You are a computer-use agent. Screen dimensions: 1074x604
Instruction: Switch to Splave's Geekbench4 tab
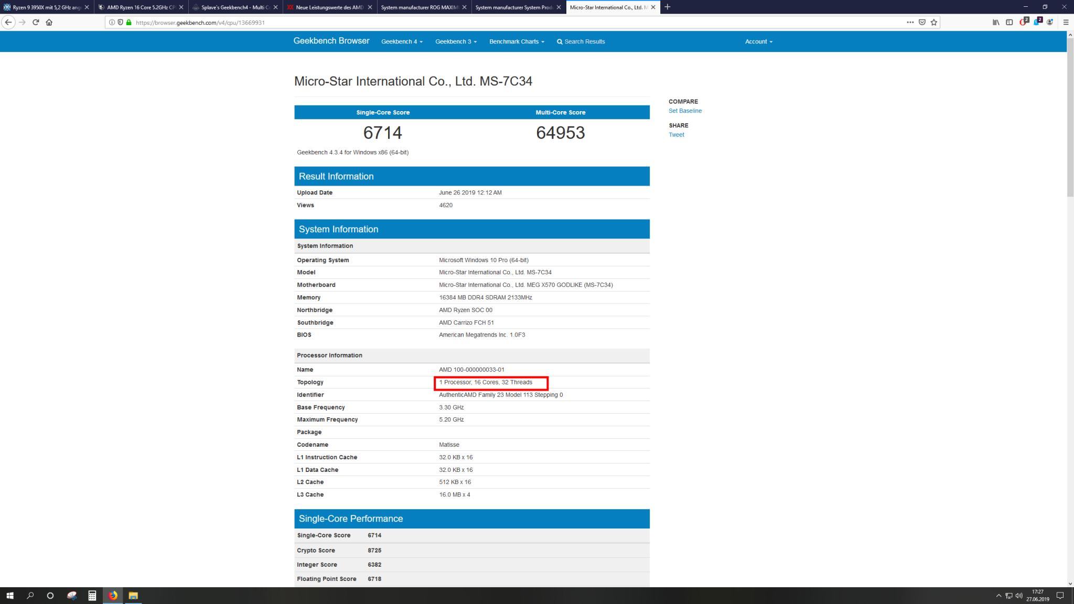click(235, 7)
